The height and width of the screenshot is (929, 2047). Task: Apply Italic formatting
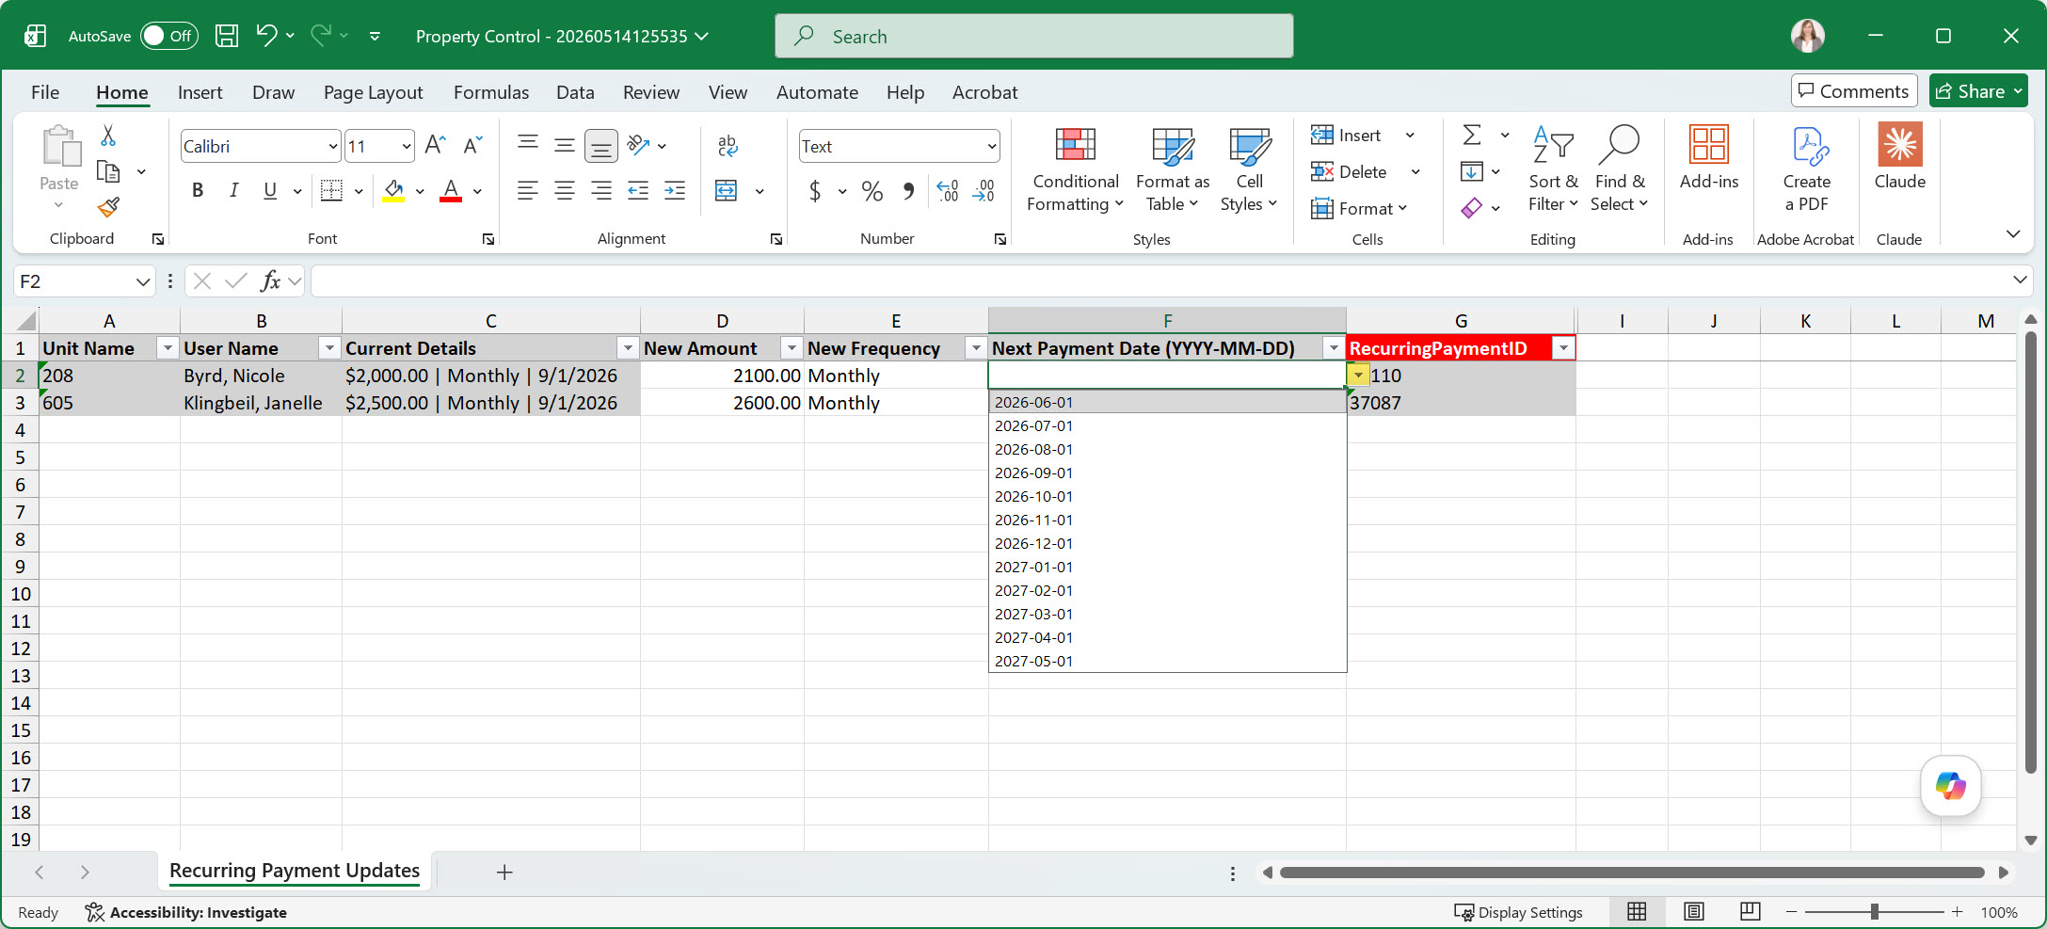point(233,190)
